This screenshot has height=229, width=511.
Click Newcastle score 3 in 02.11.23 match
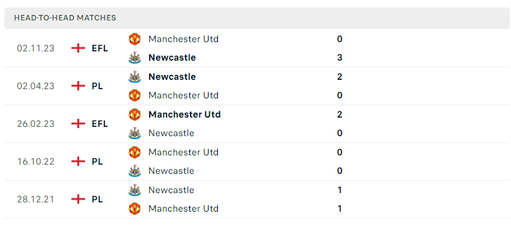click(x=340, y=58)
